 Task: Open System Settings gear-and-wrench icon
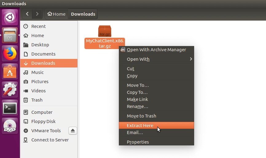point(10,89)
